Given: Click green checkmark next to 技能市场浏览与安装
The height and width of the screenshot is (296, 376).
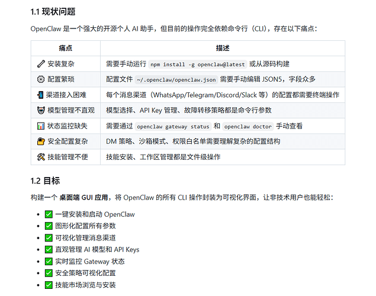Looking at the screenshot, I should 49,285.
